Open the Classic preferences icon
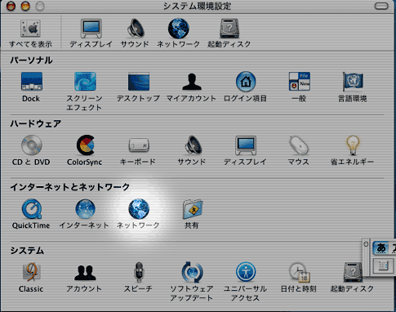 click(x=32, y=272)
